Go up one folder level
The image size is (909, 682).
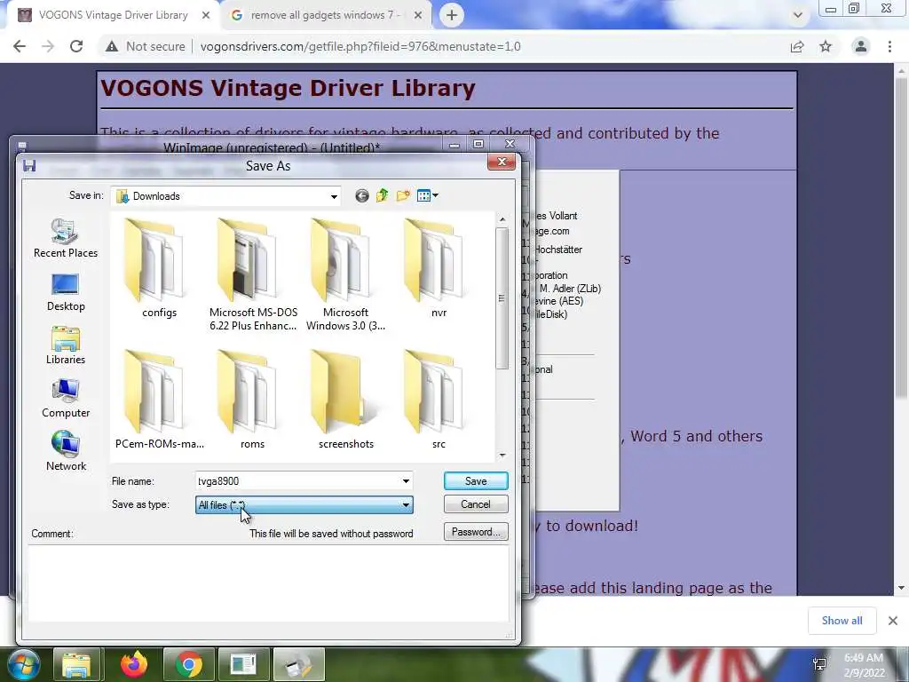(x=382, y=196)
